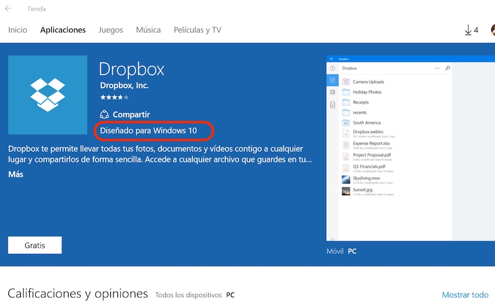Click the Holiday Photos folder icon
This screenshot has height=305, width=495.
346,92
